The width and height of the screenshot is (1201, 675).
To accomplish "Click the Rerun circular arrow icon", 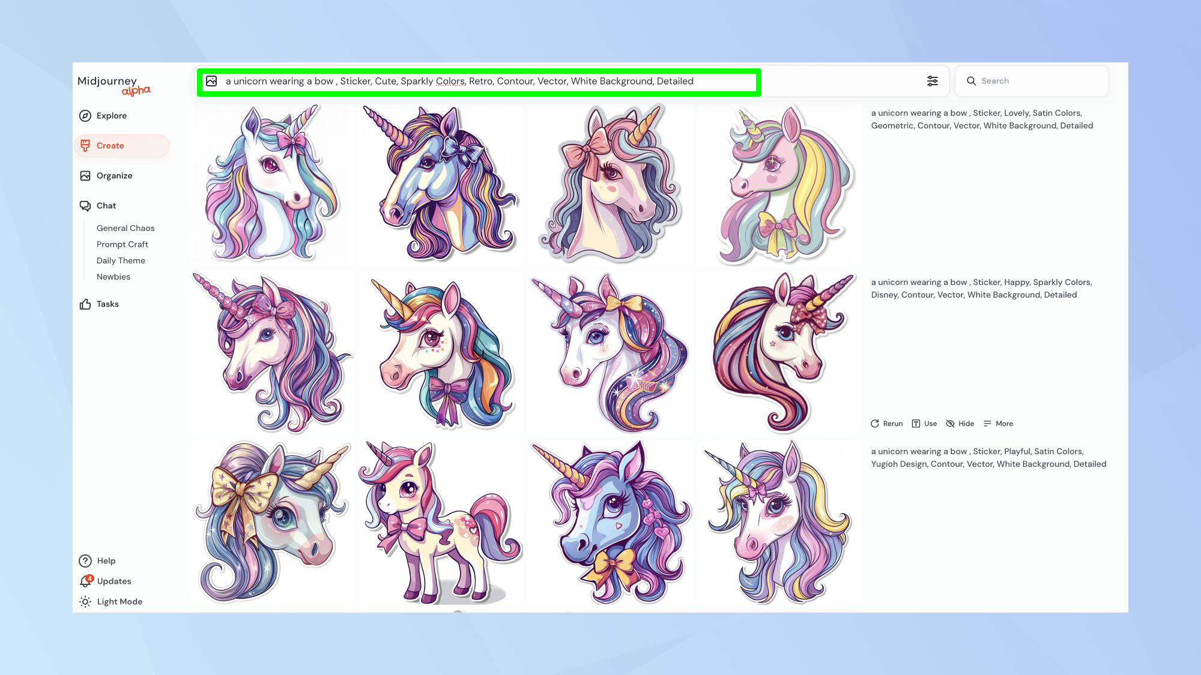I will [875, 424].
